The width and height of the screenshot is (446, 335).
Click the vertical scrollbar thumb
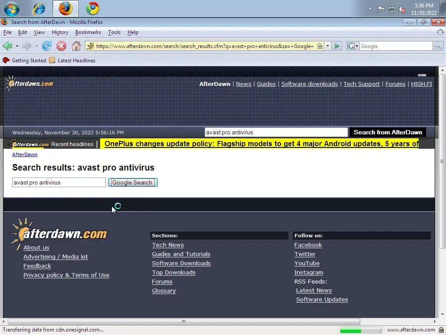443,161
